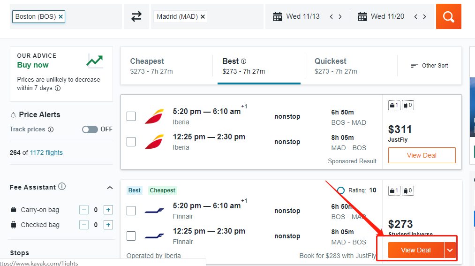Check Finnair 12:25 pm return flight box
The height and width of the screenshot is (266, 475).
pyautogui.click(x=131, y=236)
